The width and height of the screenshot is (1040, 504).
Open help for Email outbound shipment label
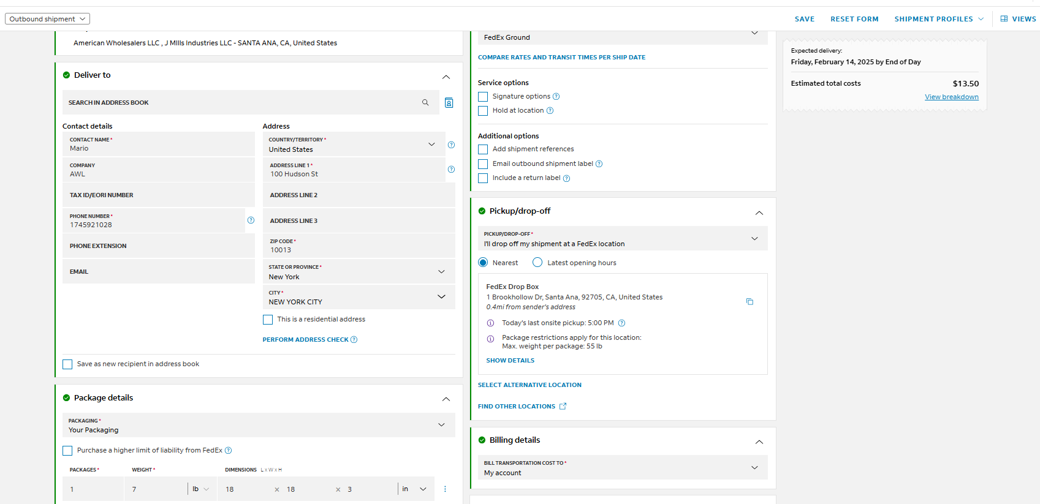pyautogui.click(x=599, y=164)
